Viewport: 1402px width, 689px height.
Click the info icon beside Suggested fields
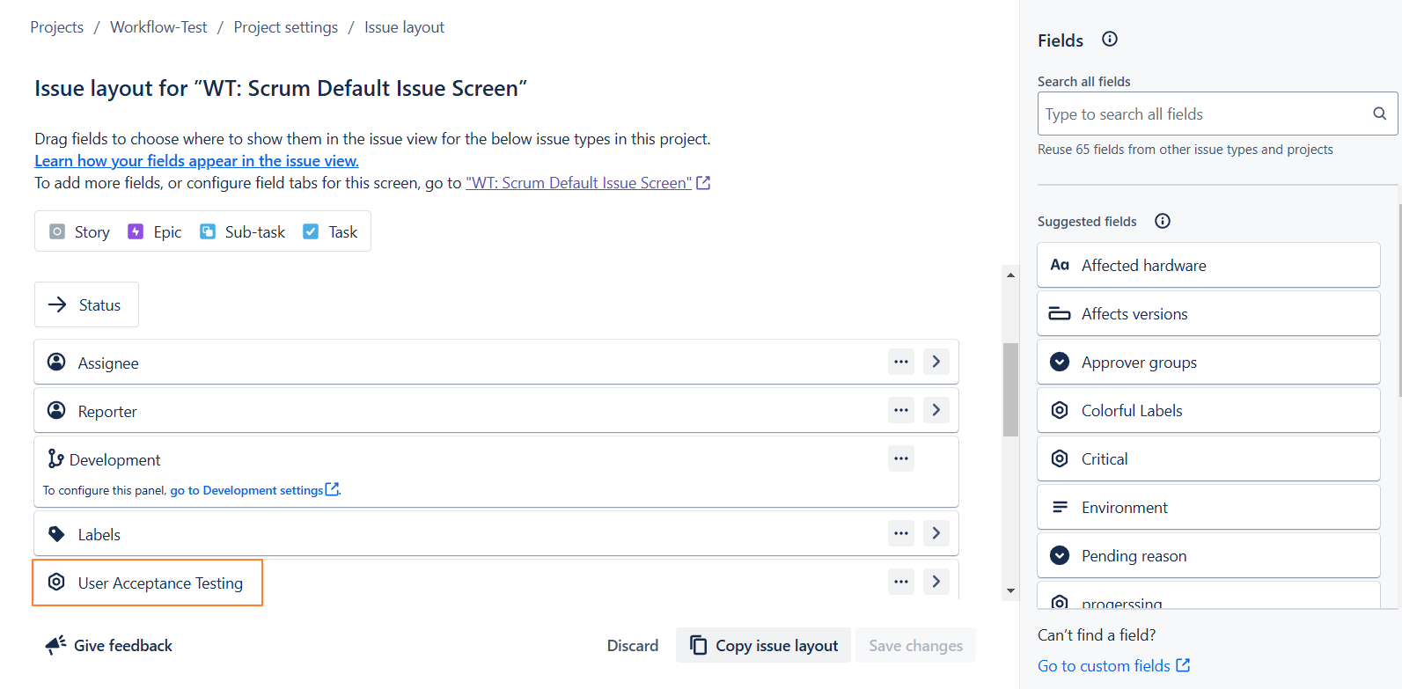pyautogui.click(x=1162, y=221)
